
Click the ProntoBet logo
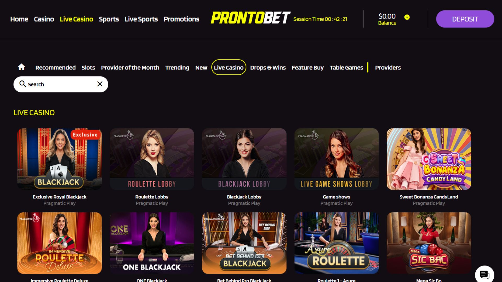250,18
